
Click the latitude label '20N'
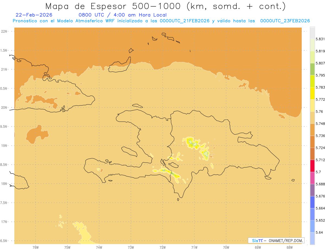click(4, 107)
